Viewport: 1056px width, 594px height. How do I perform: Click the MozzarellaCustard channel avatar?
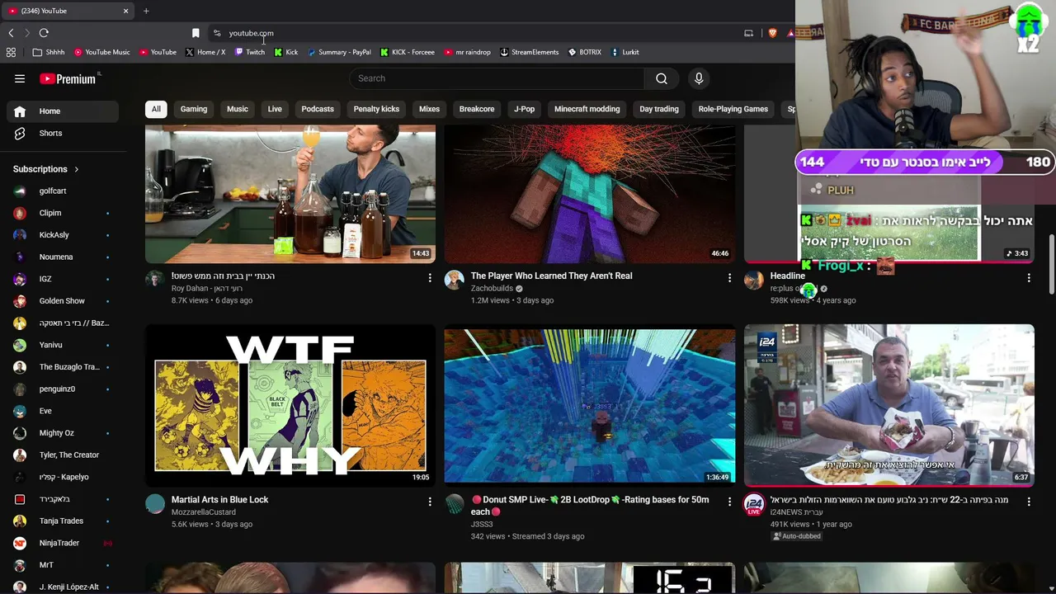(155, 504)
